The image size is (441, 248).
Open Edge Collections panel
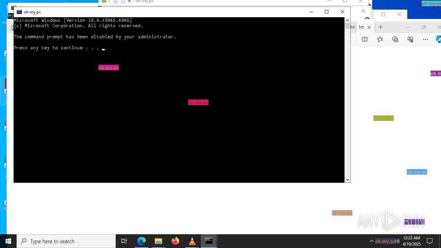(395, 39)
